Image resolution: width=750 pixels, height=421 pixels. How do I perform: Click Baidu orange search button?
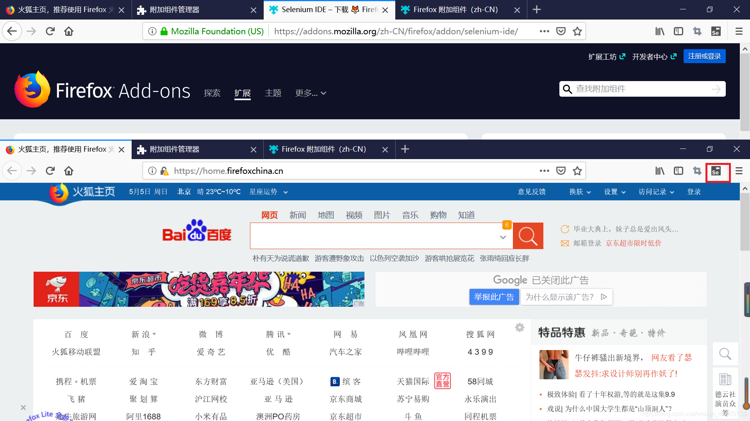tap(528, 236)
